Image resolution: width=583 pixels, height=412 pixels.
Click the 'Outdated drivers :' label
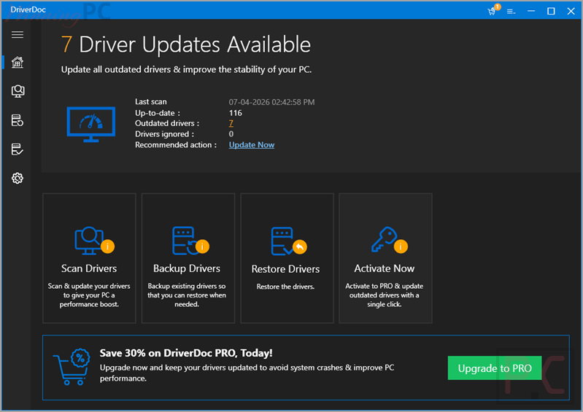tap(167, 123)
